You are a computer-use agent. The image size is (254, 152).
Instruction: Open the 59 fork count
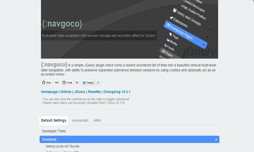pos(77,83)
